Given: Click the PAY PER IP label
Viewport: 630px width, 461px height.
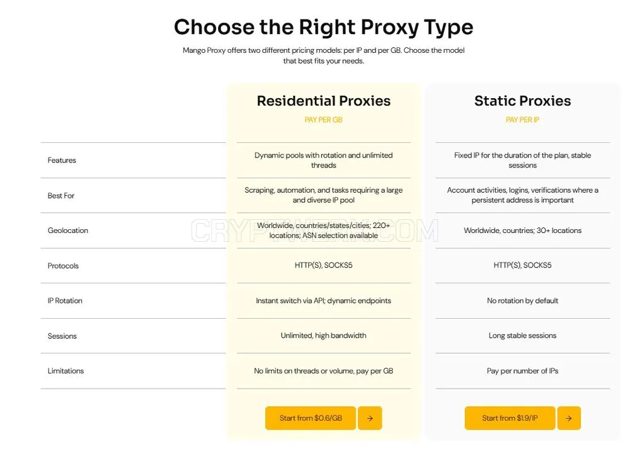Looking at the screenshot, I should click(x=522, y=120).
